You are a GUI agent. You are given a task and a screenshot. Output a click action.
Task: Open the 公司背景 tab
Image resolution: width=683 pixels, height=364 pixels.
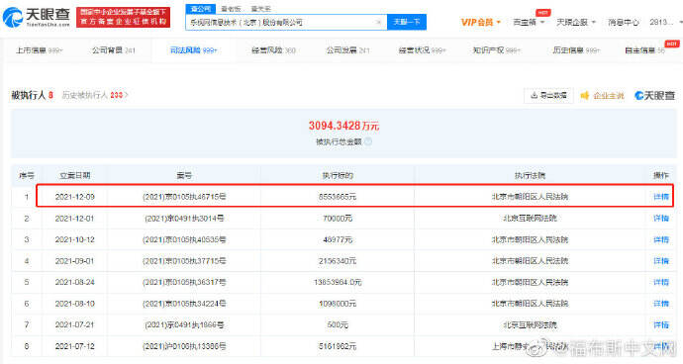coord(113,50)
